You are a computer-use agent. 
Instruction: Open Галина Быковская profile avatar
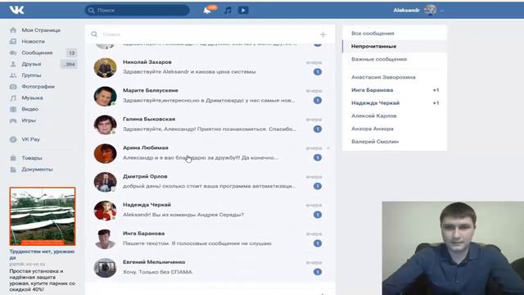coord(106,125)
